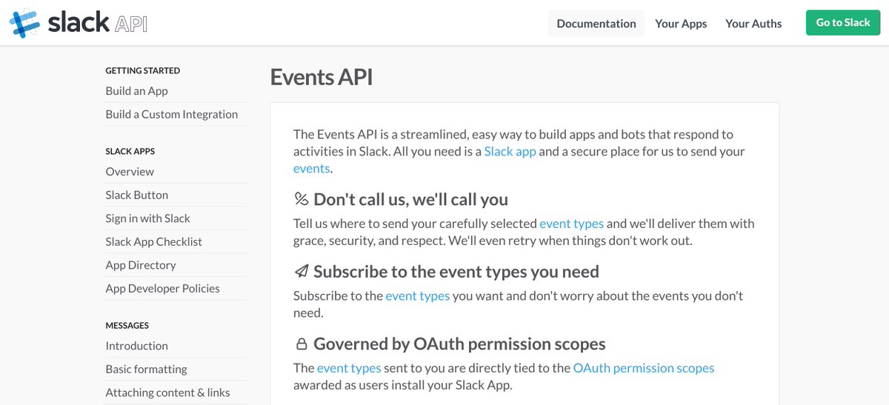Follow the Slack app link in intro
Viewport: 889px width, 405px height.
510,151
